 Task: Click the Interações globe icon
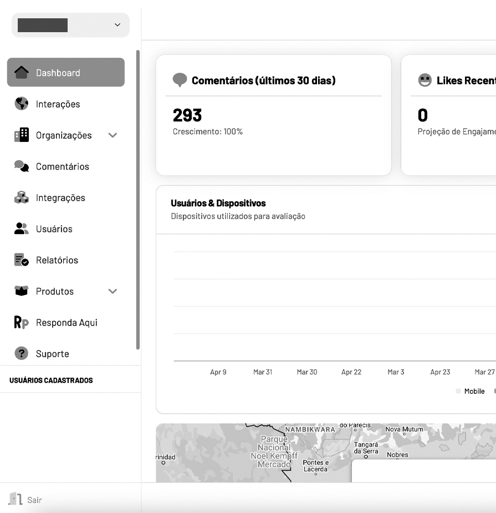pos(22,104)
